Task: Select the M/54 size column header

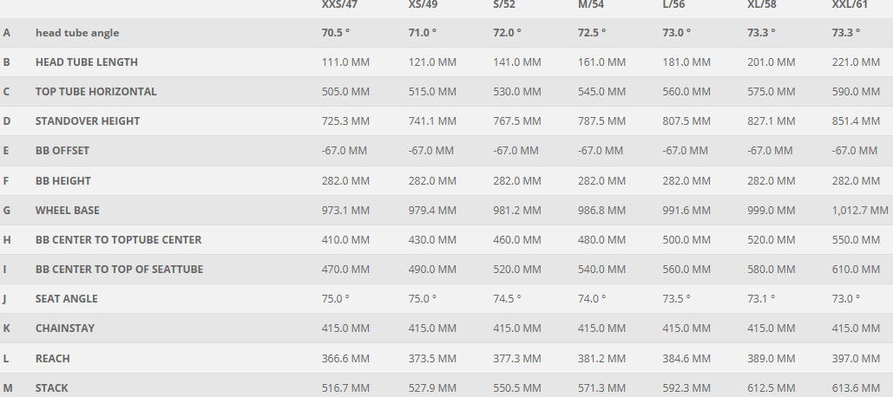Action: (594, 5)
